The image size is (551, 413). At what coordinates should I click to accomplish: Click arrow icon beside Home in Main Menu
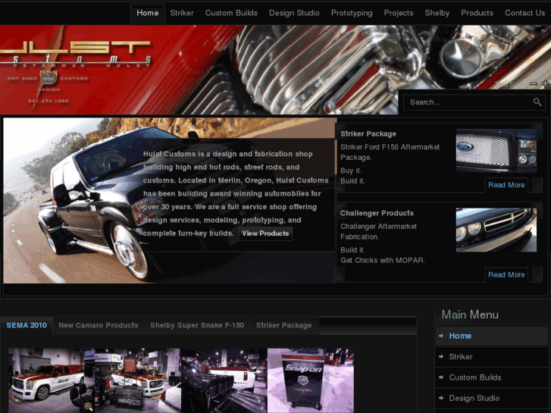(x=441, y=336)
